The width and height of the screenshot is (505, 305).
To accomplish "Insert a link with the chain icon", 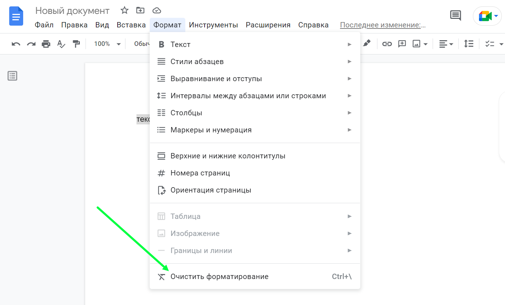I will point(387,44).
